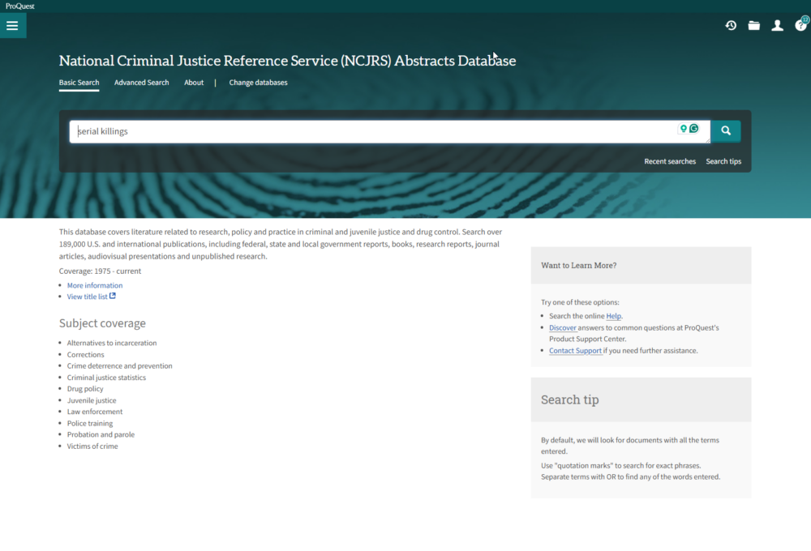This screenshot has height=551, width=811.
Task: Click Criminal justice statistics item
Action: point(106,378)
